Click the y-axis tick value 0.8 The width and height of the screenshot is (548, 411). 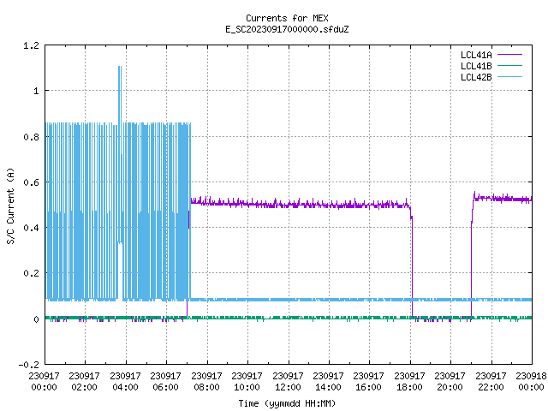pos(31,137)
